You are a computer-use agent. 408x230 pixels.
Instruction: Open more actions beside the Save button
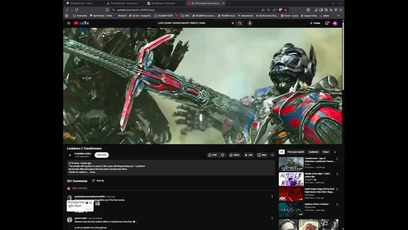coord(273,155)
